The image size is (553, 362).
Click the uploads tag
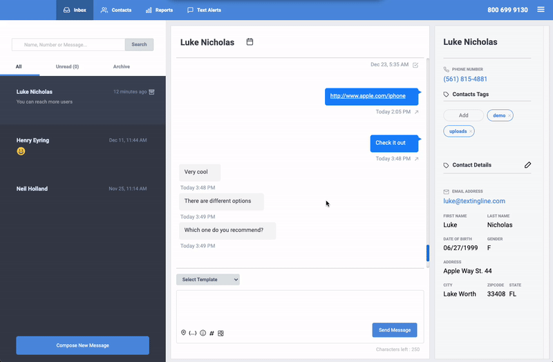pyautogui.click(x=459, y=131)
